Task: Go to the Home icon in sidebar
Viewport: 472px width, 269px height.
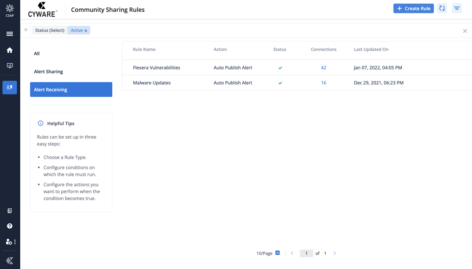Action: (x=10, y=50)
